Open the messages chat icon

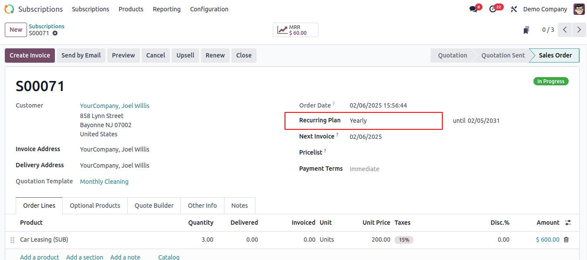click(x=473, y=9)
